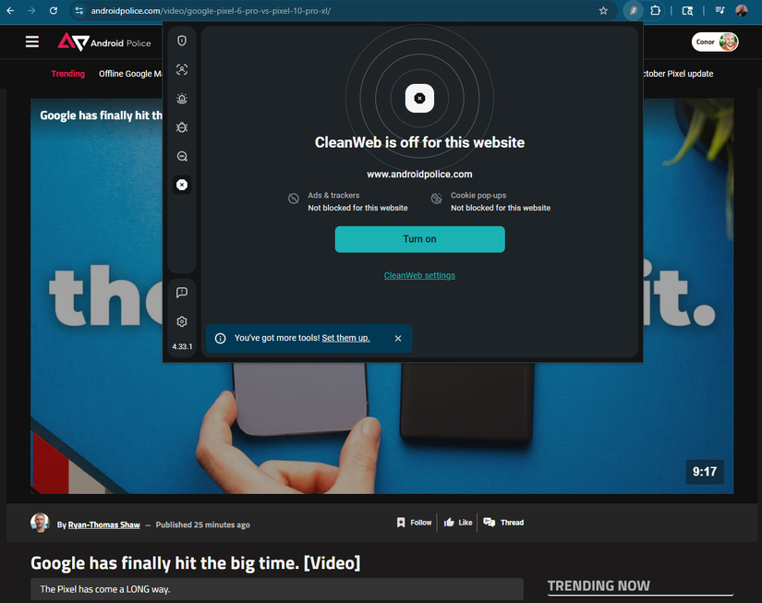Screen dimensions: 762x603
Task: Dismiss the 'more tools' notification banner
Action: (398, 338)
